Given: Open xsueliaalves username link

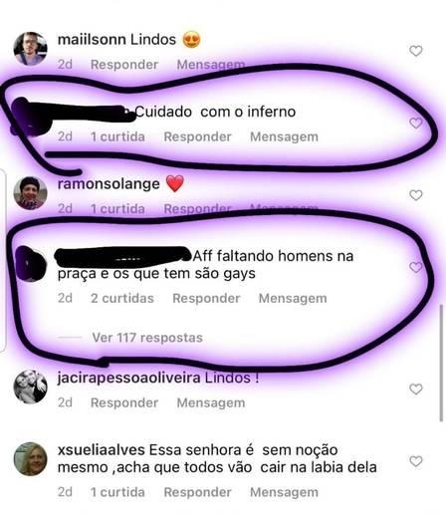Looking at the screenshot, I should [x=102, y=450].
